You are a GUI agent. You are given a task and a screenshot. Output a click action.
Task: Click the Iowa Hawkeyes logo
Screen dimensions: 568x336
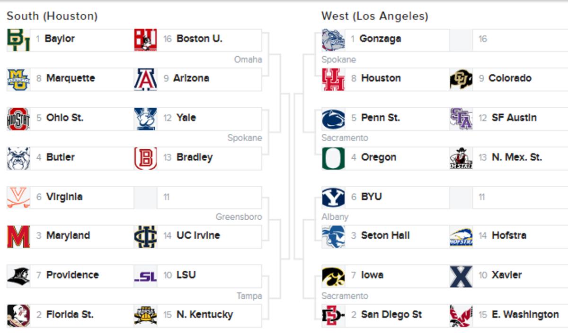(x=333, y=276)
